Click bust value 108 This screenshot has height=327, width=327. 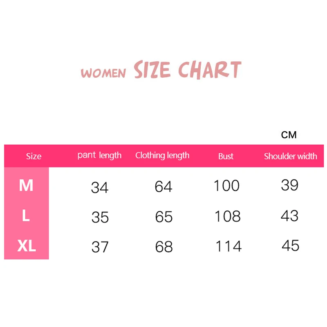(x=228, y=216)
